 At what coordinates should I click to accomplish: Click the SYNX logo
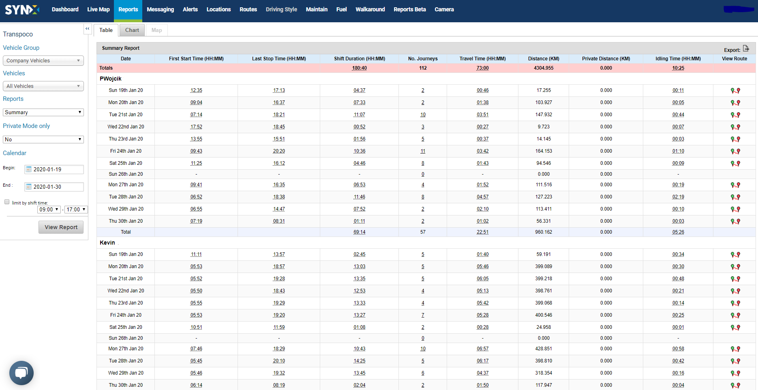22,10
